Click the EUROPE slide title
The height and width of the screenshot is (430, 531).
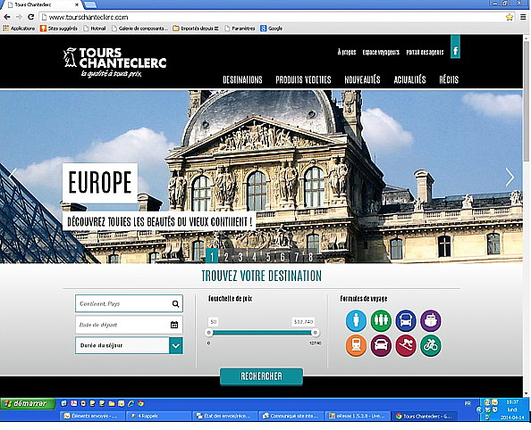coord(100,183)
